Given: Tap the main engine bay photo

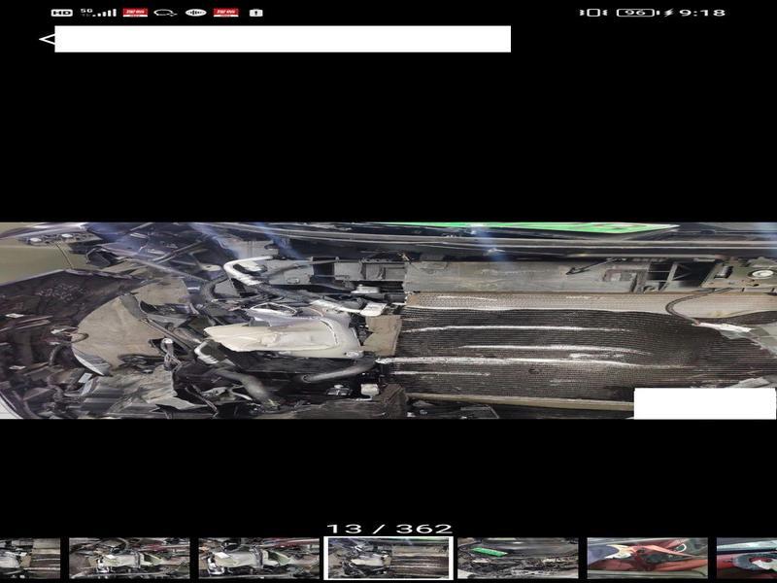Looking at the screenshot, I should click(388, 321).
